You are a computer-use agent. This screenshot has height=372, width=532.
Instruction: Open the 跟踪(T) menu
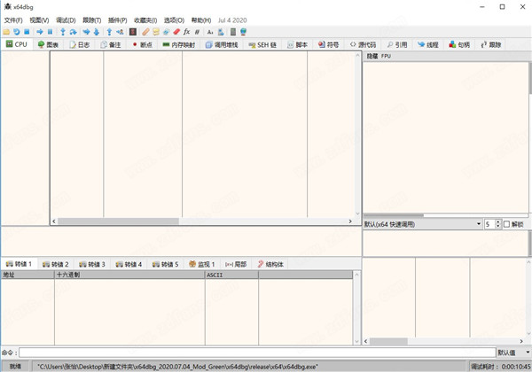click(92, 20)
